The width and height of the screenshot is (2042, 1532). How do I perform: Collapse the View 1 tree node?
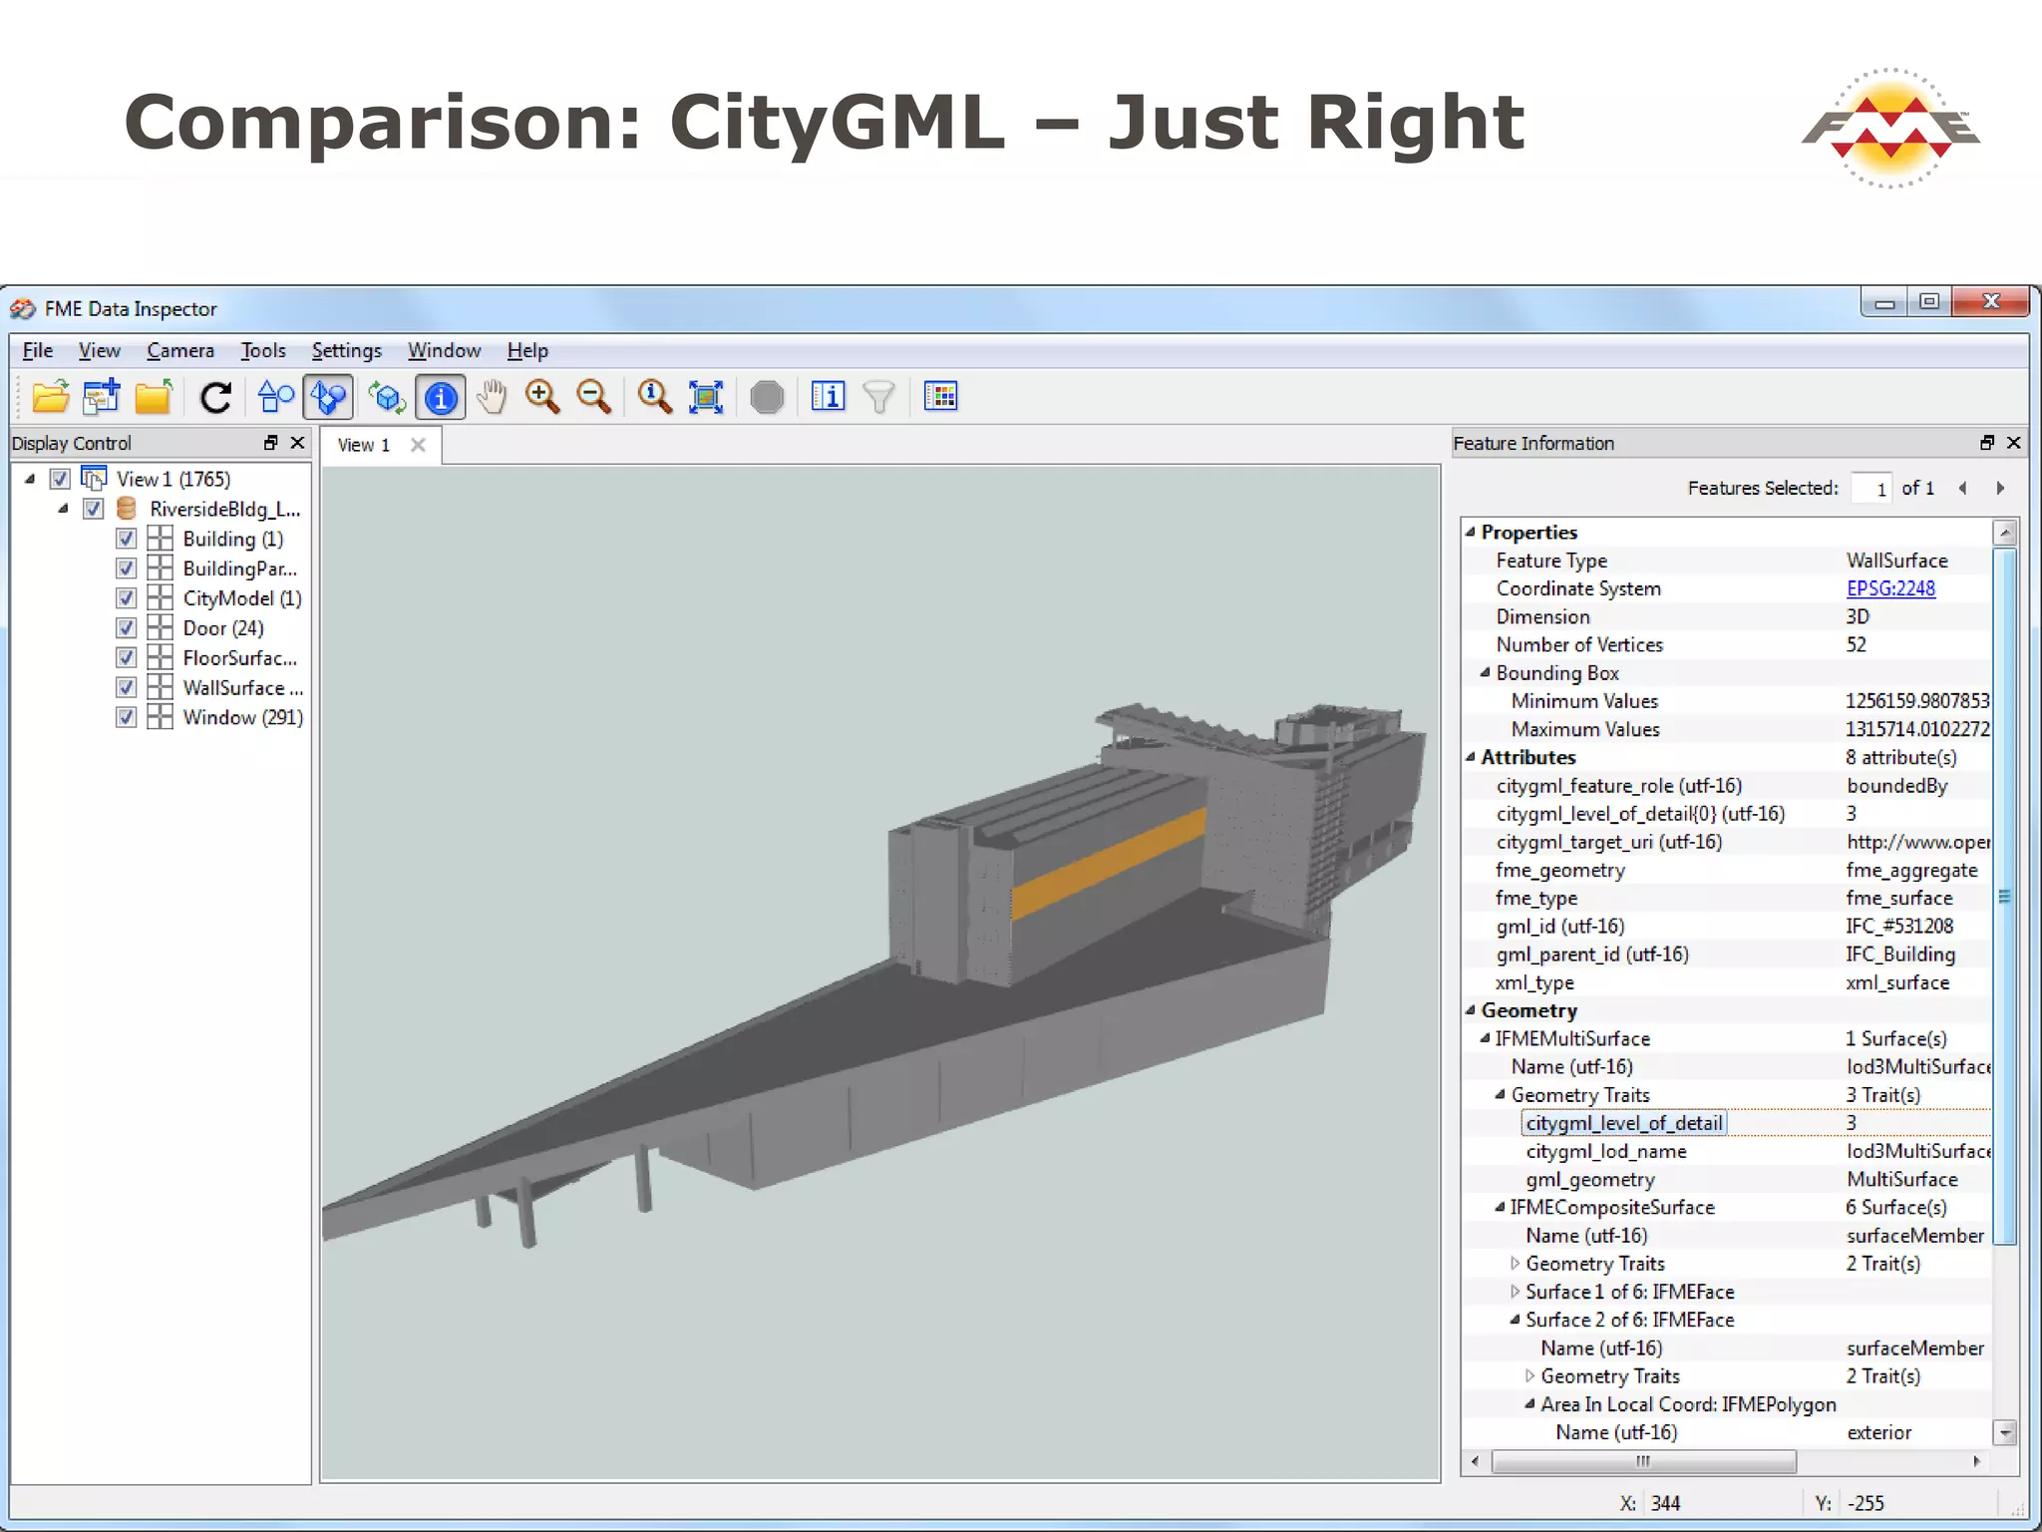point(30,479)
